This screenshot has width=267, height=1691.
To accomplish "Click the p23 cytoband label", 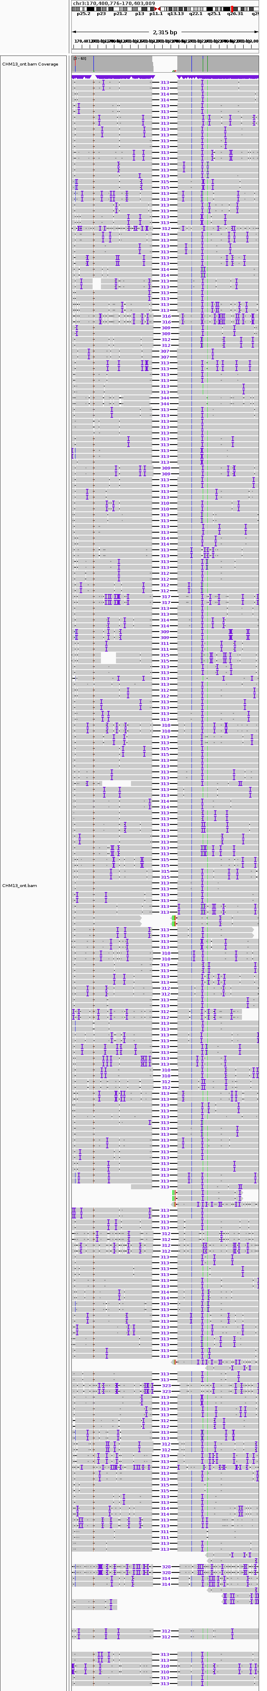I will (101, 14).
